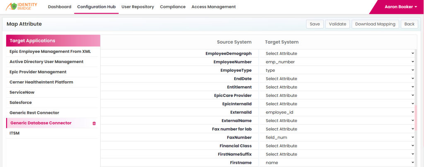Click the Download Mapping button

click(375, 24)
